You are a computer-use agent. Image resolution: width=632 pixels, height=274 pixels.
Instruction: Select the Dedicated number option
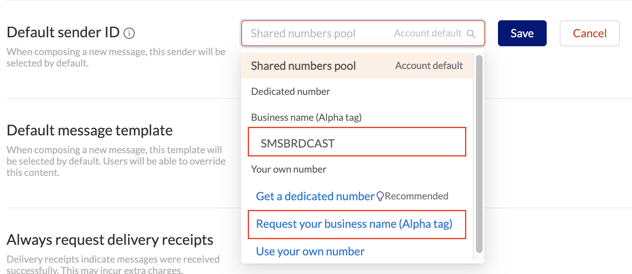[x=290, y=91]
